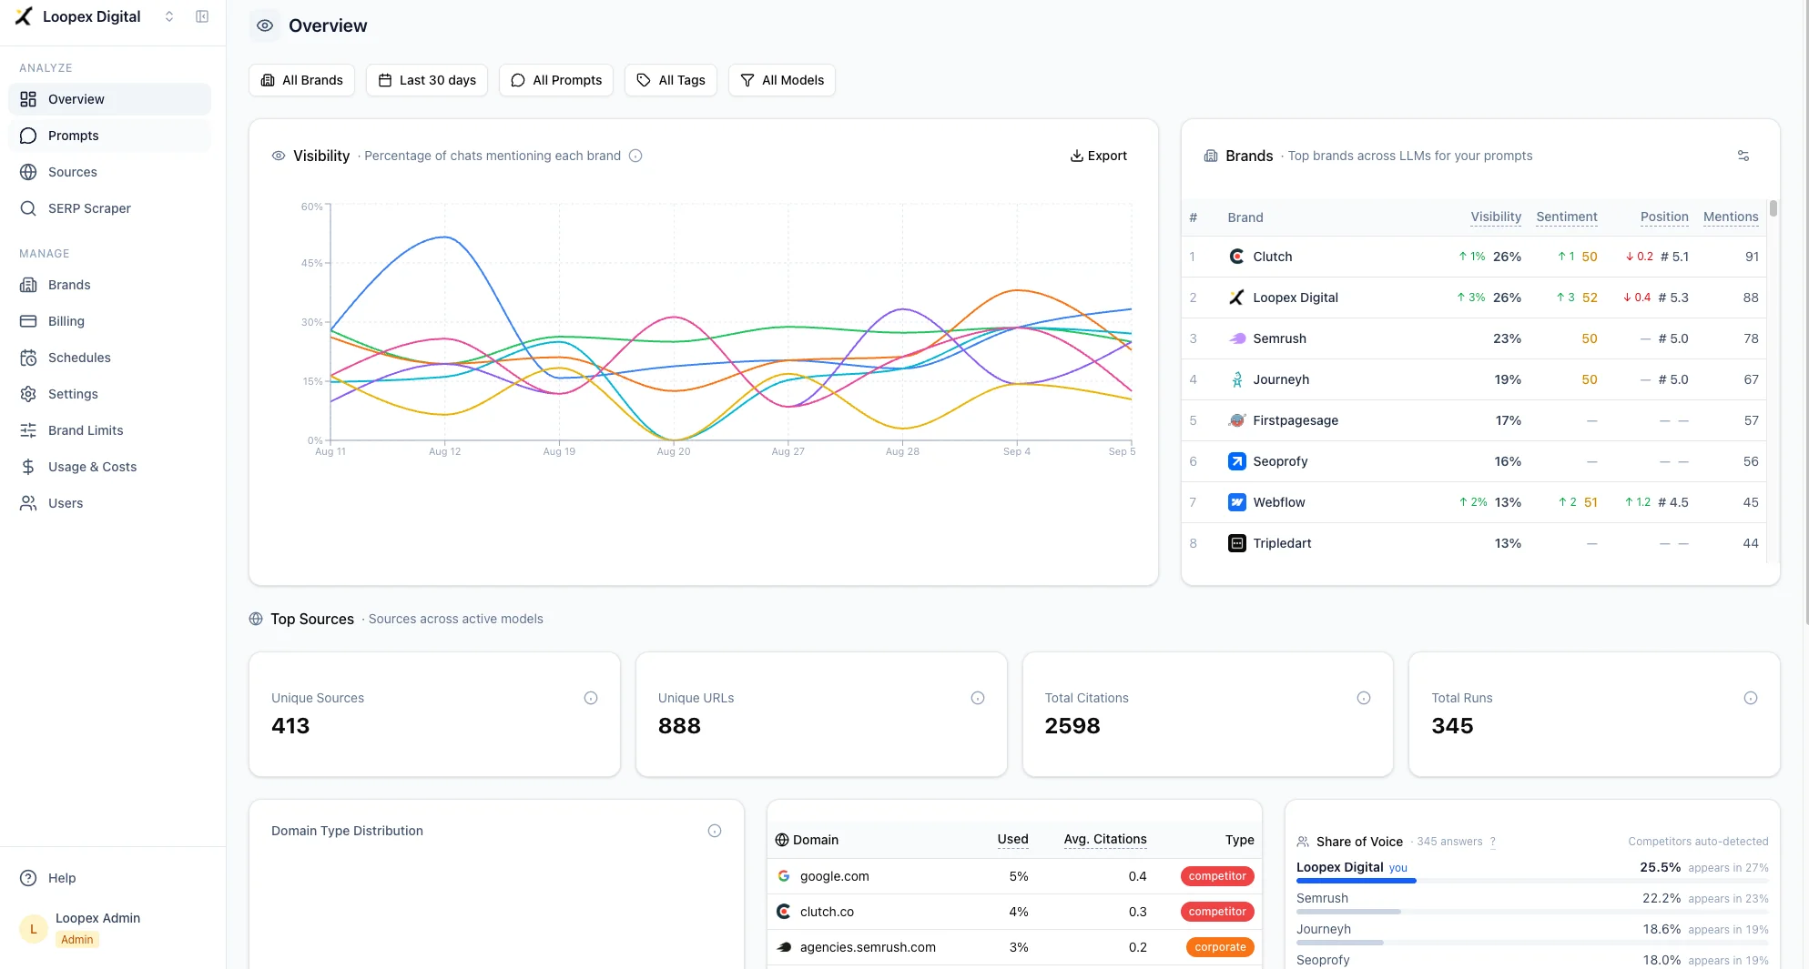
Task: Open the Billing page
Action: pos(109,321)
